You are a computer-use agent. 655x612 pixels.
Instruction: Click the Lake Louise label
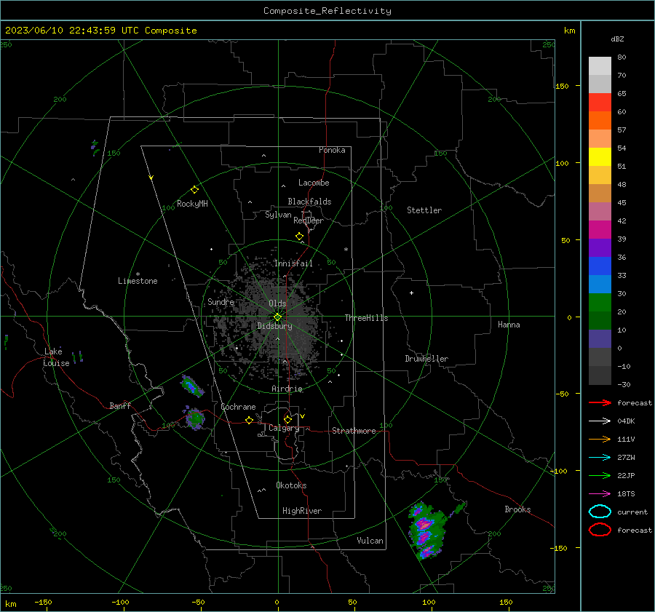(x=56, y=357)
